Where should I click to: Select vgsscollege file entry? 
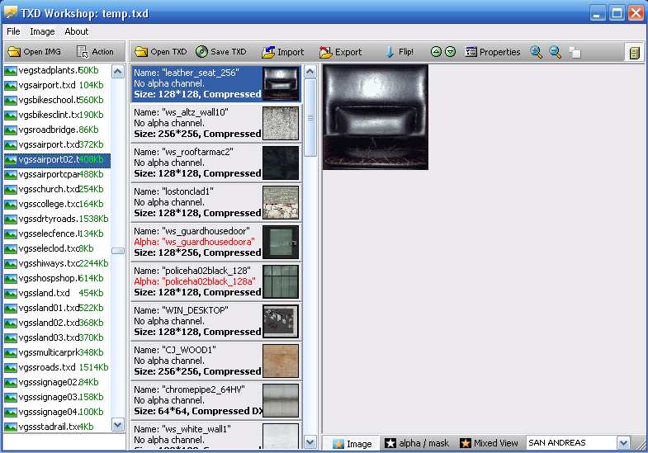(57, 204)
